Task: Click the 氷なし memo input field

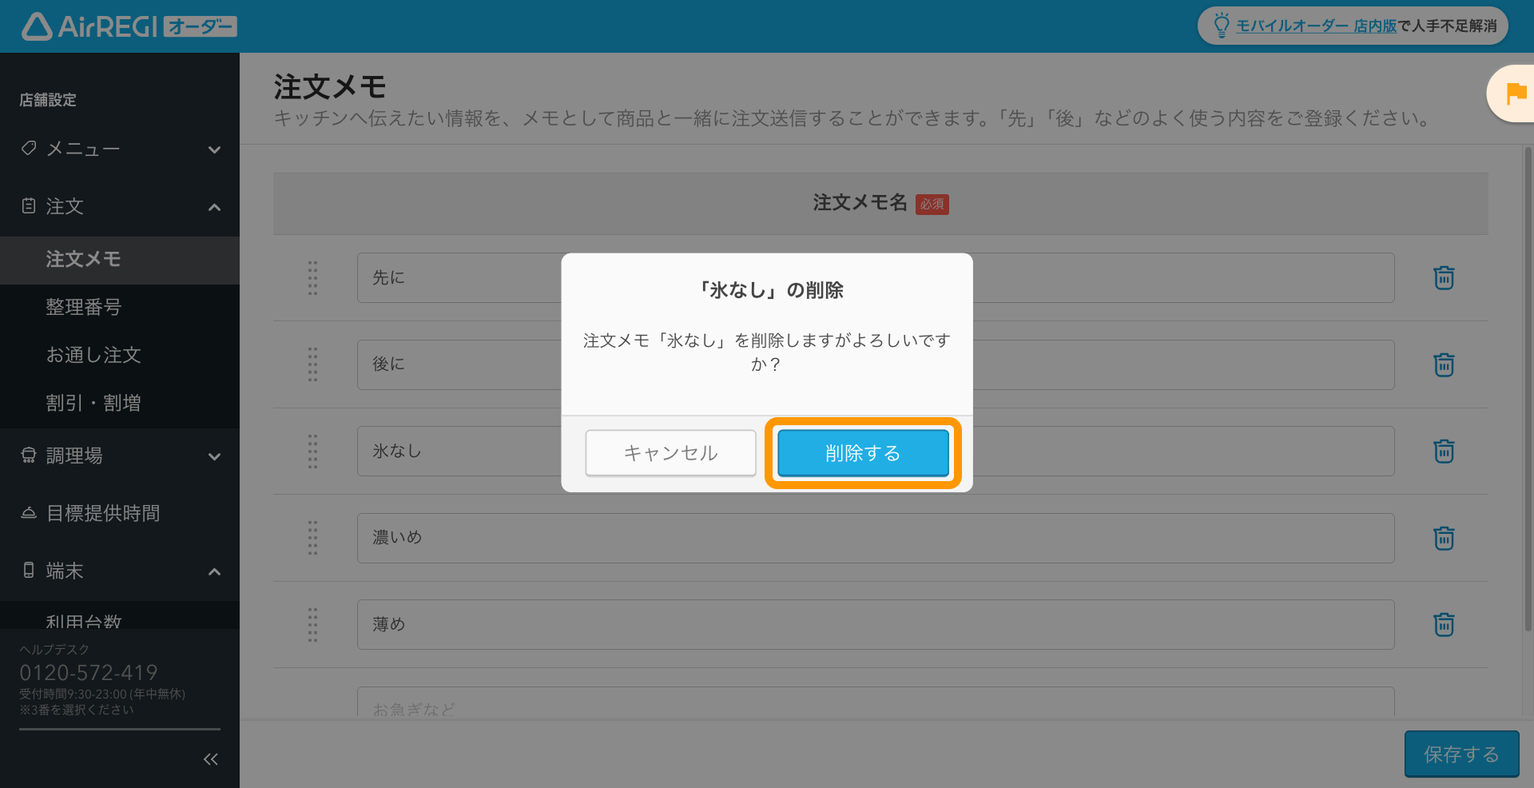Action: (x=876, y=452)
